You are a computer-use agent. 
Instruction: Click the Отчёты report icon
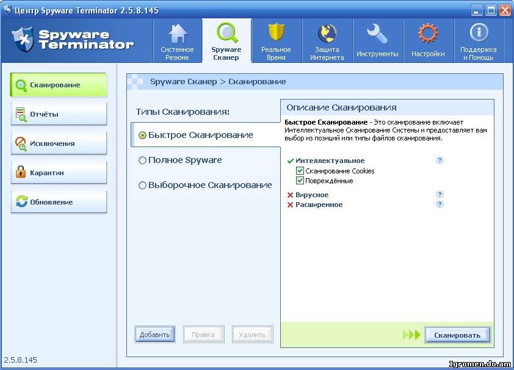click(x=21, y=114)
